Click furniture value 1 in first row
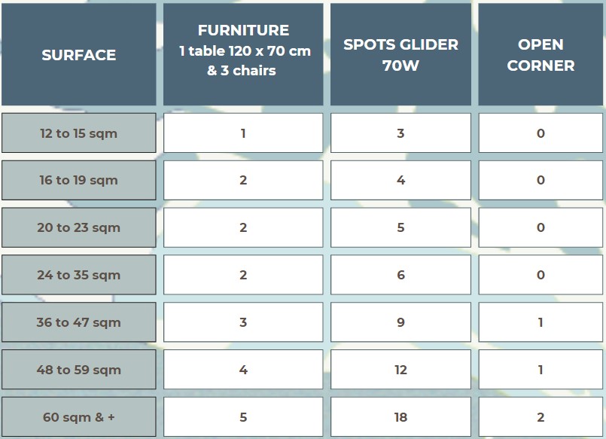Viewport: 606px width, 439px height. 243,133
